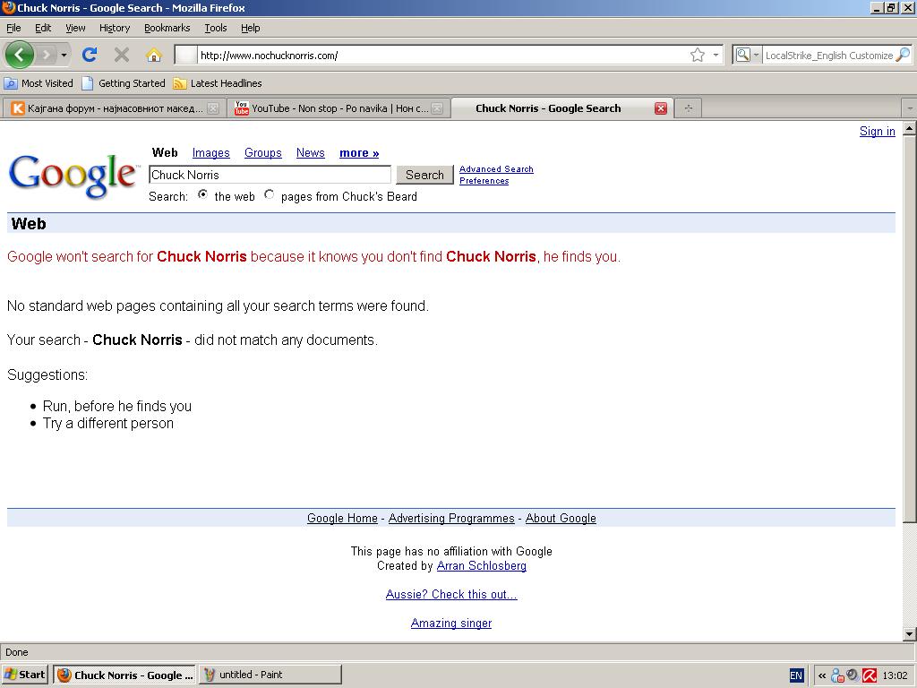Expand hidden tray icons chevron
917x688 pixels.
point(822,675)
